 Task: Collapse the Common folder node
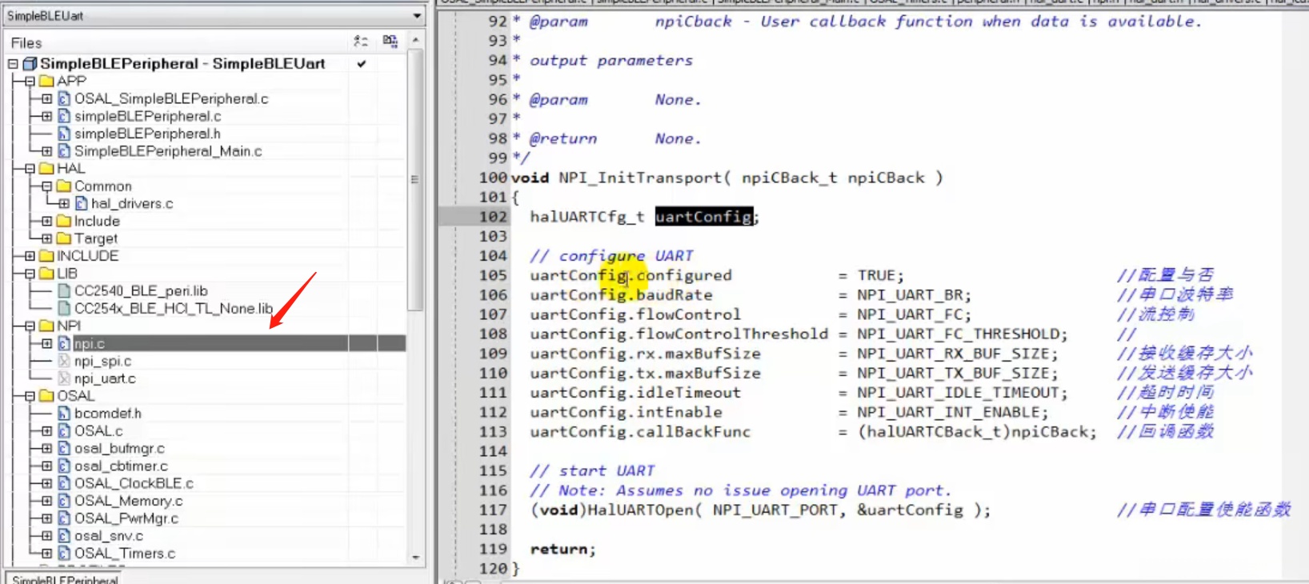click(46, 186)
